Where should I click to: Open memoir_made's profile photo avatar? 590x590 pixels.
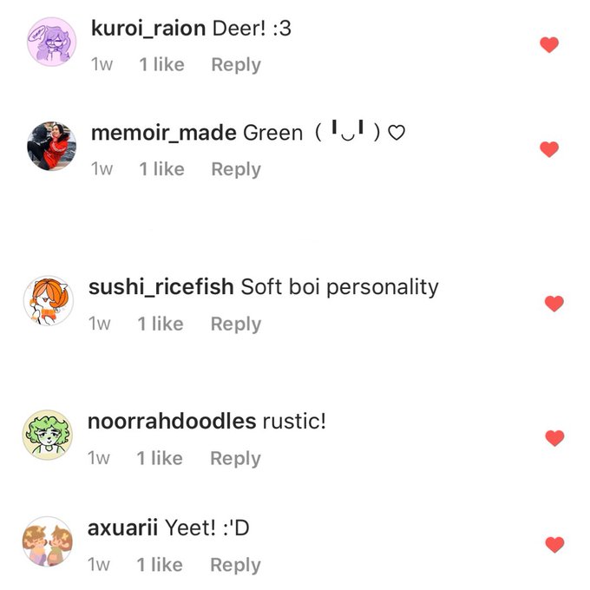[51, 146]
